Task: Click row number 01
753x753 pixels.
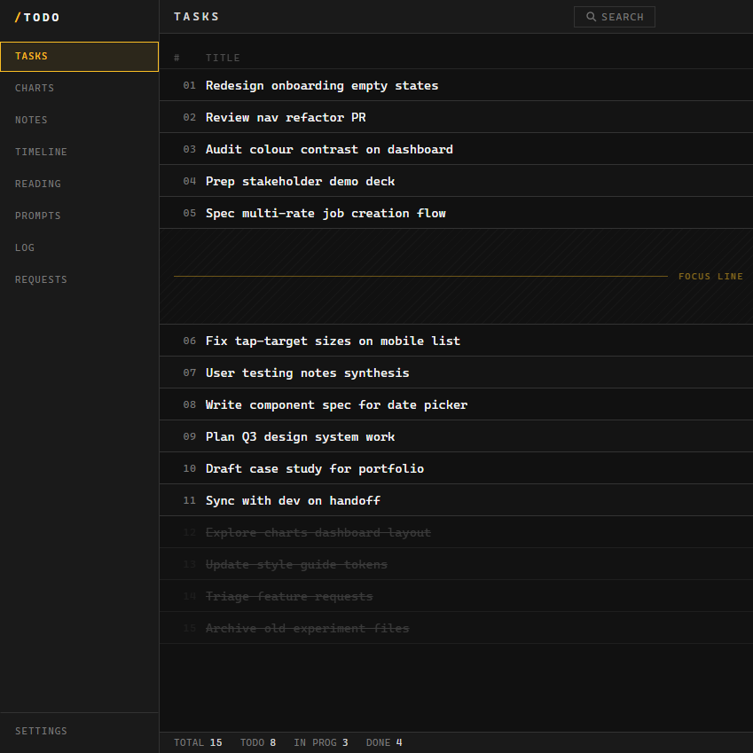Action: point(189,85)
